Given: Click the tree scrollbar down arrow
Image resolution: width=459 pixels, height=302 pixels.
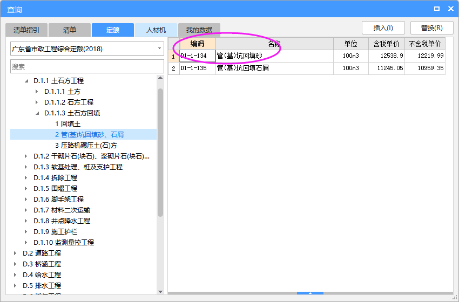Looking at the screenshot, I should (160, 291).
